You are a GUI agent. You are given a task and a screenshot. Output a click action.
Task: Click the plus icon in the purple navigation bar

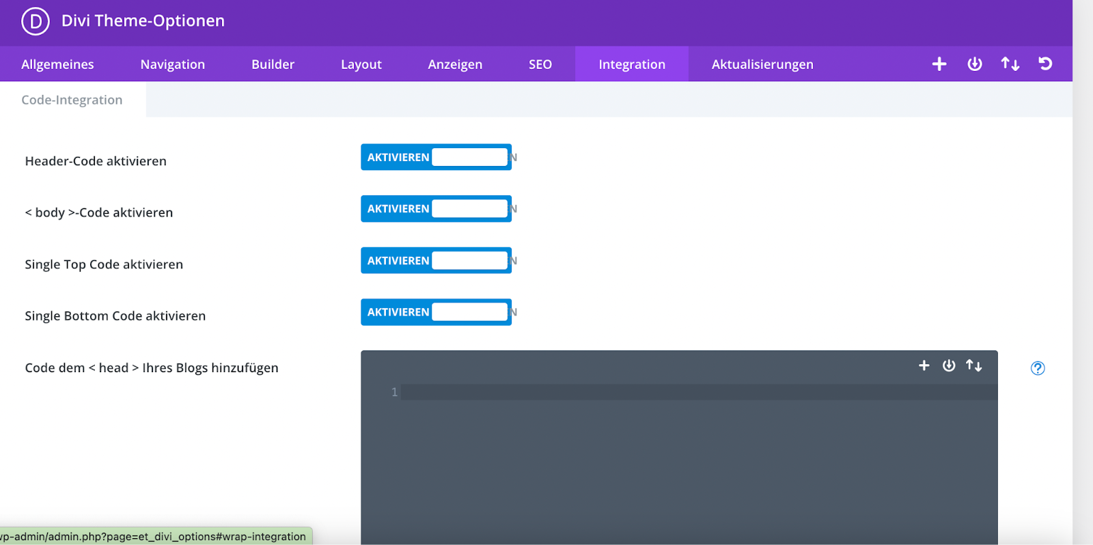pyautogui.click(x=939, y=64)
